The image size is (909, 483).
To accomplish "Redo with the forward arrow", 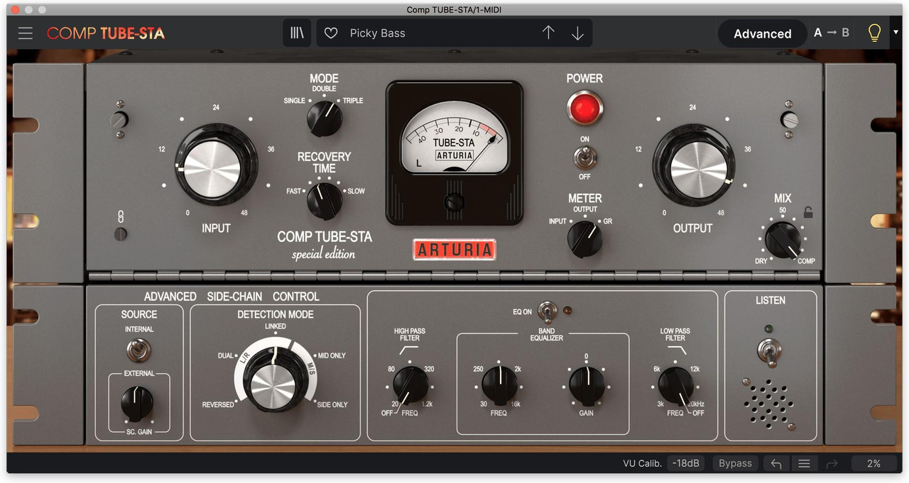I will pos(832,464).
